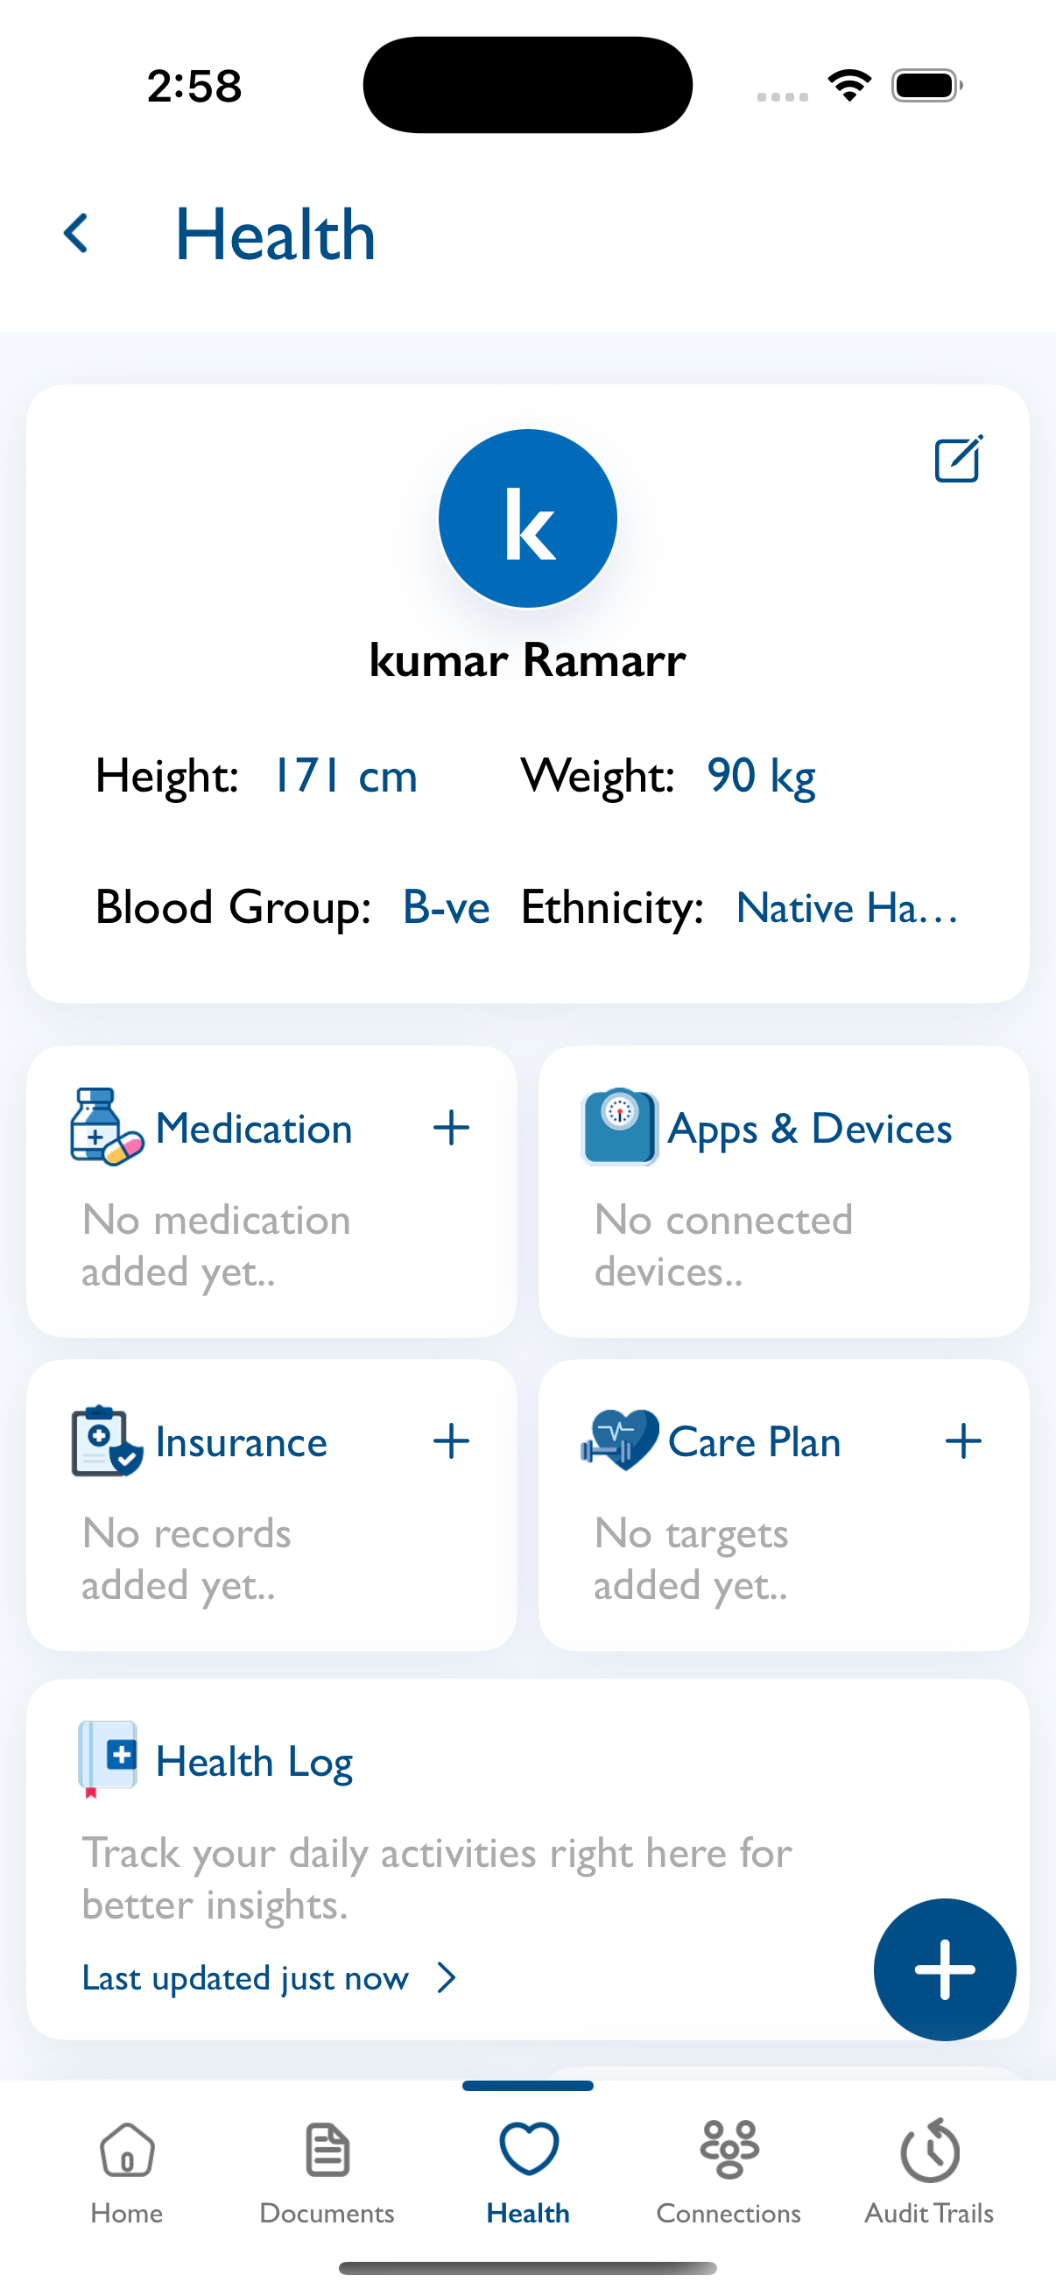Tap the edit profile pencil icon
The image size is (1056, 2296).
[x=958, y=460]
